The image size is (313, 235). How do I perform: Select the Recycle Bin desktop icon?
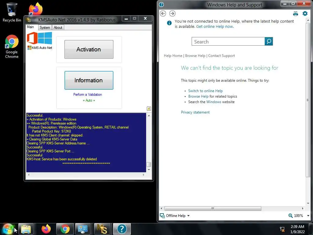tap(12, 12)
